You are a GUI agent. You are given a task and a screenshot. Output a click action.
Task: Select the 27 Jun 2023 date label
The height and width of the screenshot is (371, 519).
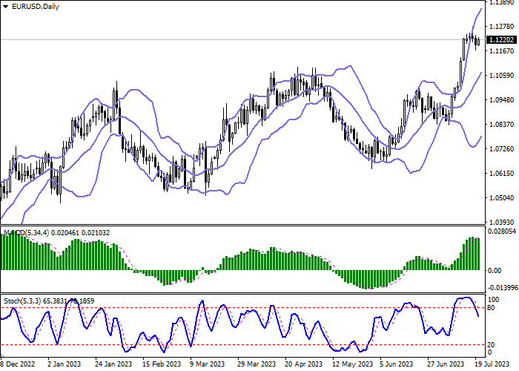point(446,364)
